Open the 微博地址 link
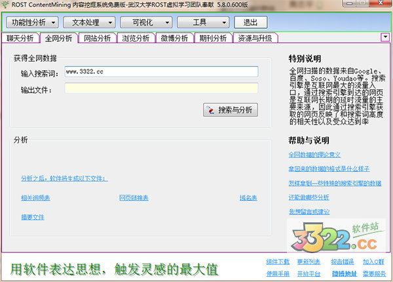The width and height of the screenshot is (393, 282). [345, 273]
